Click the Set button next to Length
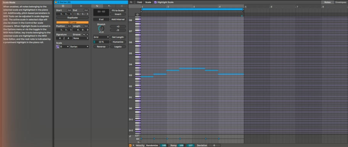Image resolution: width=348 pixels, height=147 pixels. (86, 26)
